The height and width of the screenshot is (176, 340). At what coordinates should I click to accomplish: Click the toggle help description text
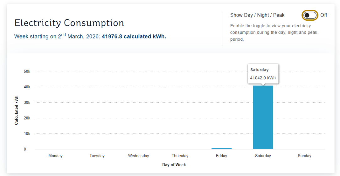(274, 33)
